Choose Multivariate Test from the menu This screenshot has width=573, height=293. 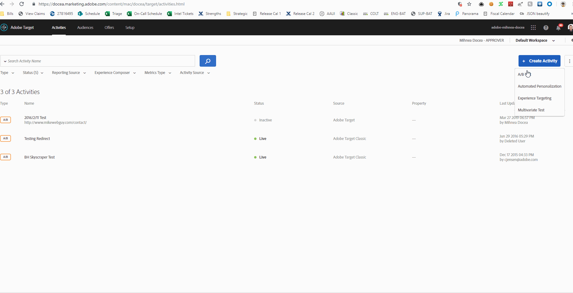pos(540,110)
